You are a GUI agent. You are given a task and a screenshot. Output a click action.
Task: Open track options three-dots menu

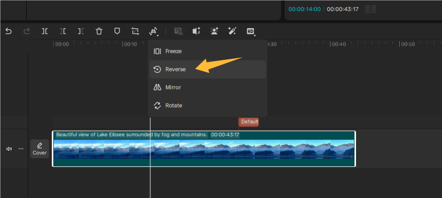(21, 149)
